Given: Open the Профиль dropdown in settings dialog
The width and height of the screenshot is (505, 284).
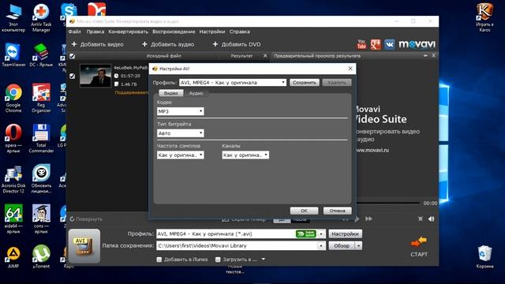Looking at the screenshot, I should point(233,82).
